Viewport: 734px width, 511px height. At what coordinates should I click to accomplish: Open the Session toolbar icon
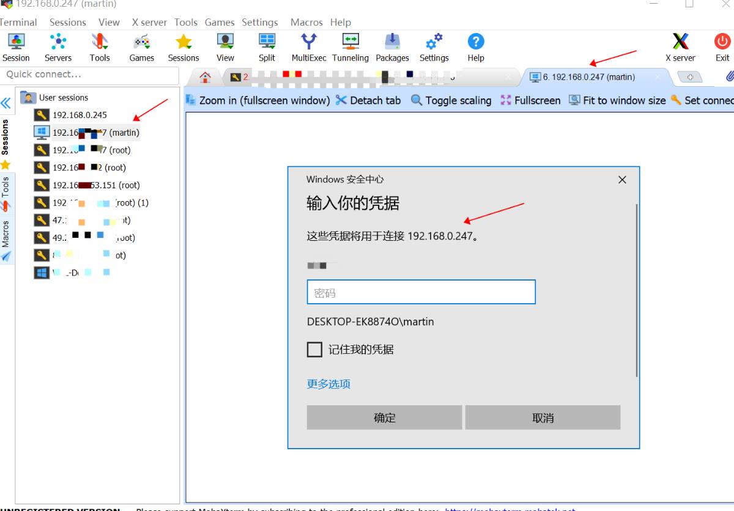[16, 47]
